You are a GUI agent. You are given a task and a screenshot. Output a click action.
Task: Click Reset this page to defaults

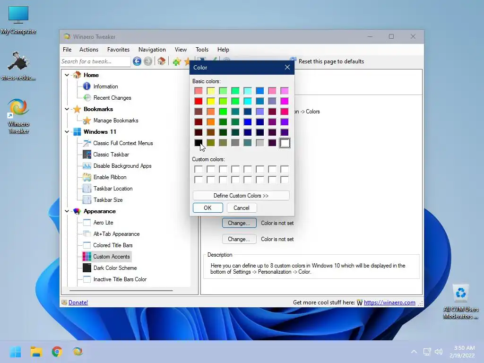click(331, 61)
